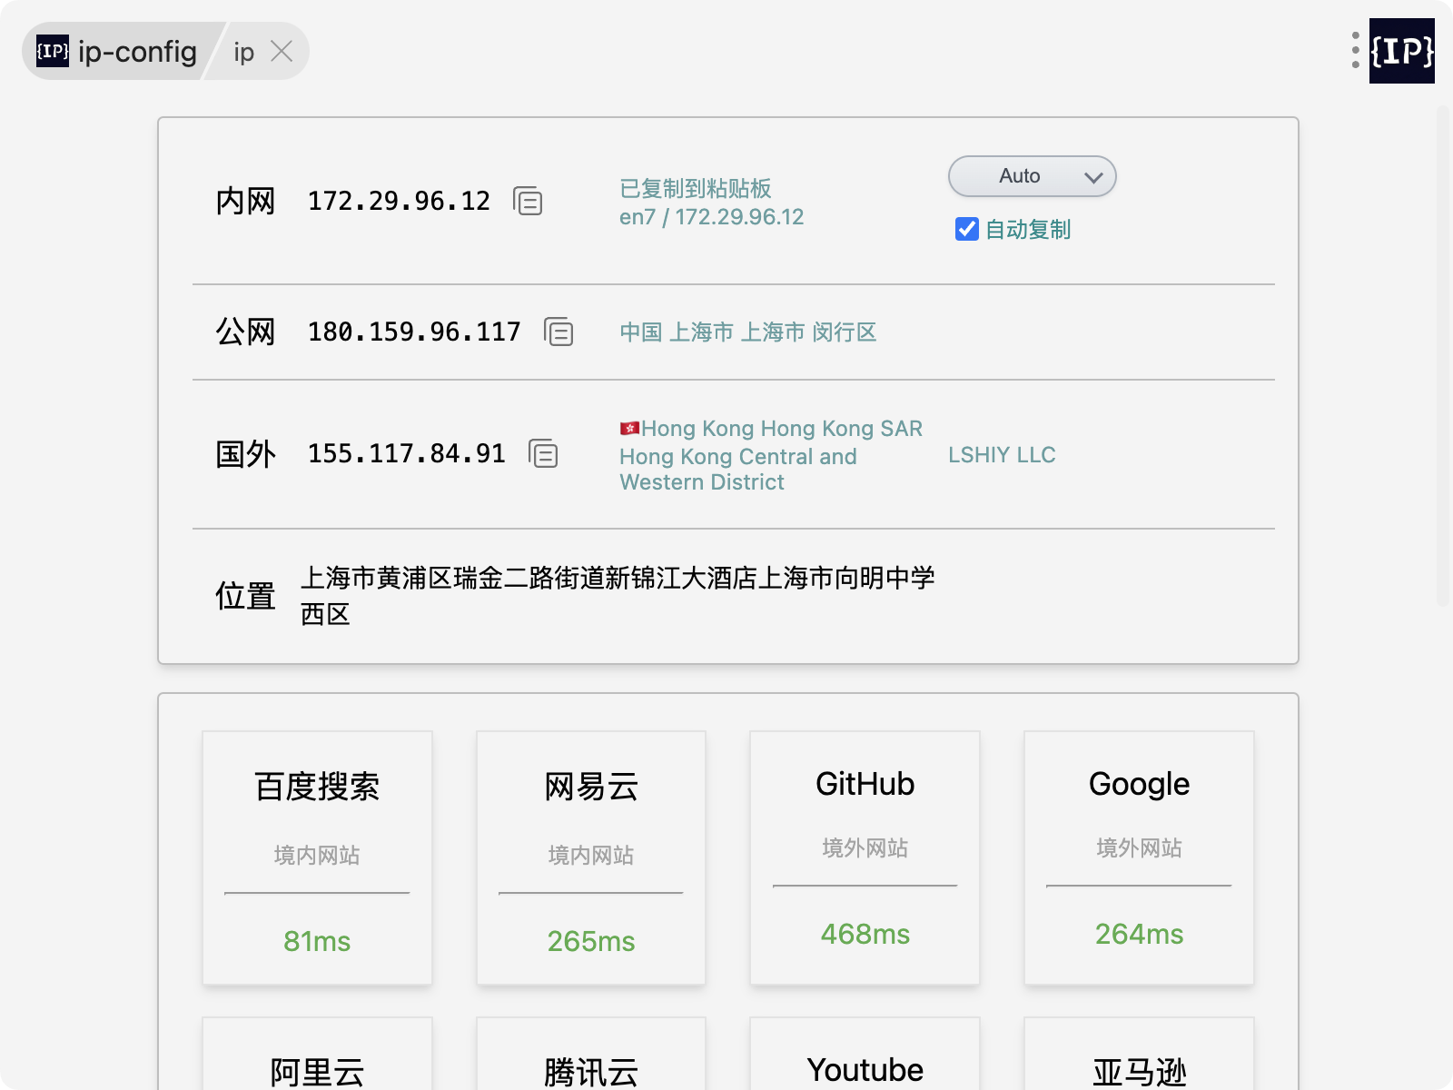The height and width of the screenshot is (1090, 1453).
Task: Click the vertical scrollbar on the right edge
Action: 1443,354
